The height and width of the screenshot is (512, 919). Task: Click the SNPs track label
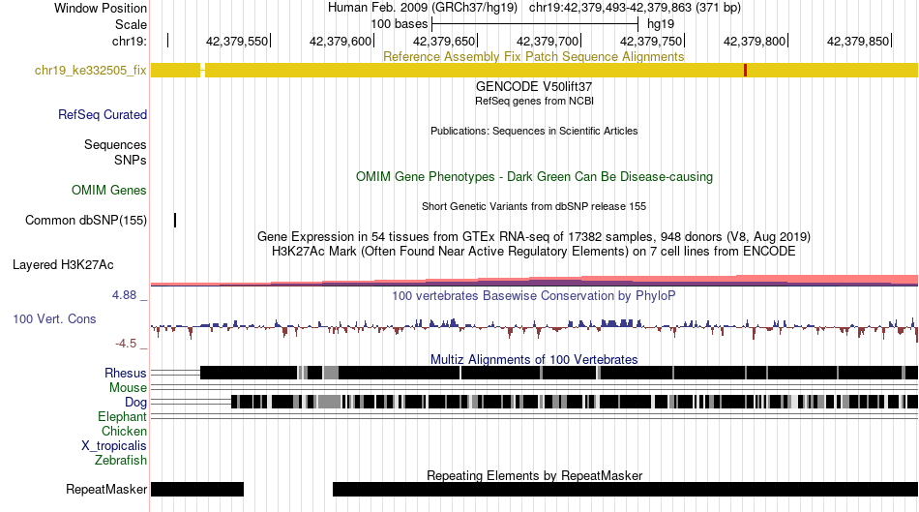tap(131, 160)
